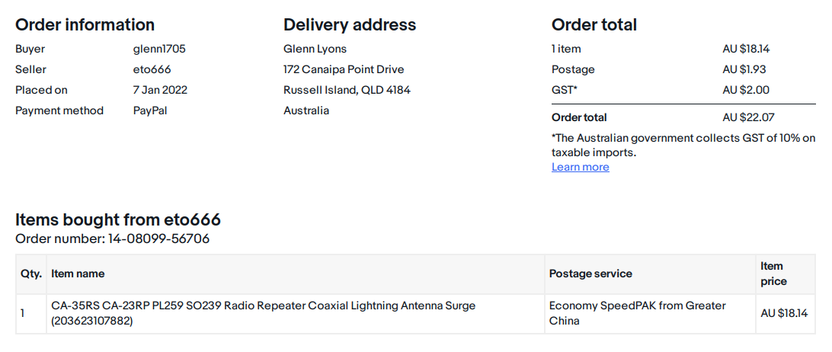
Task: Click the Placed on date 7 Jan 2022
Action: pyautogui.click(x=160, y=90)
